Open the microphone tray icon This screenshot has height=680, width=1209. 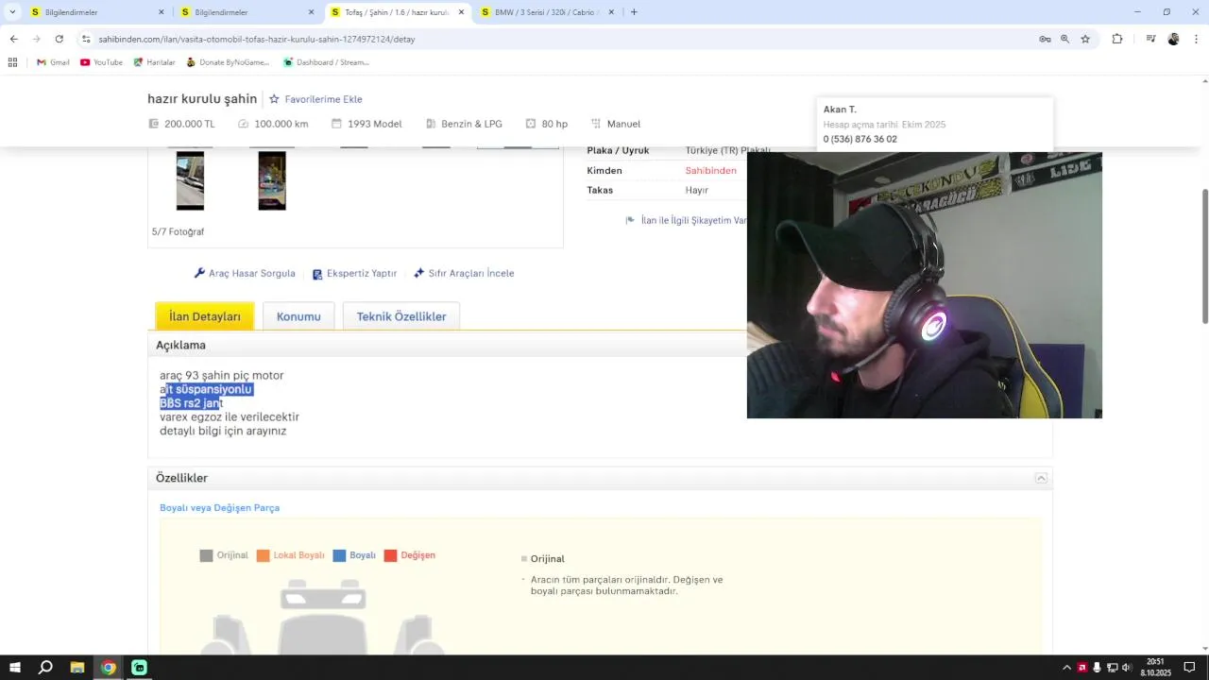point(1098,668)
